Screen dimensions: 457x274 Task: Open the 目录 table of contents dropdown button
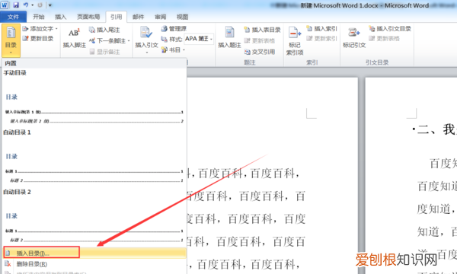point(11,40)
